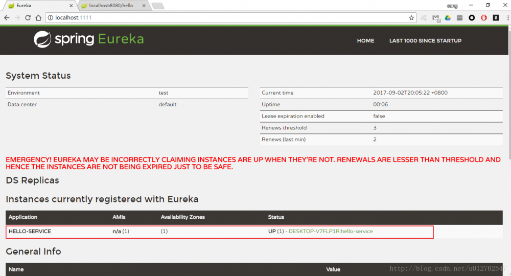Click the Spring leaf logo

click(x=42, y=39)
